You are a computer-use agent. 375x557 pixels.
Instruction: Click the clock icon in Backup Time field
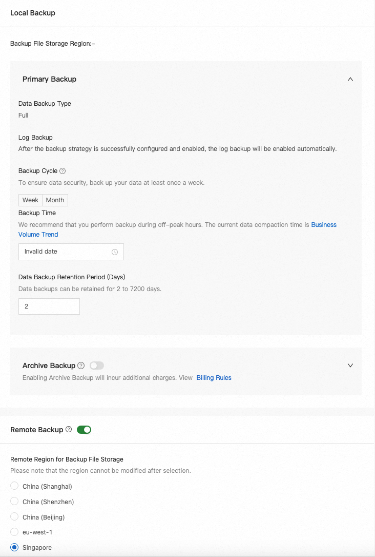pos(115,252)
